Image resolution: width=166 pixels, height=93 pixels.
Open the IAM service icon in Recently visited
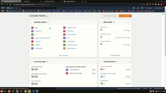tap(32, 28)
